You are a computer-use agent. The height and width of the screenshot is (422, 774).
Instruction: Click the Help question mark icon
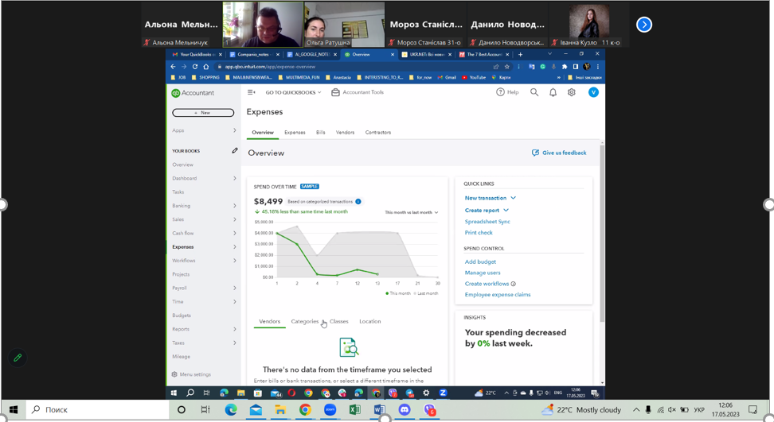pyautogui.click(x=500, y=92)
